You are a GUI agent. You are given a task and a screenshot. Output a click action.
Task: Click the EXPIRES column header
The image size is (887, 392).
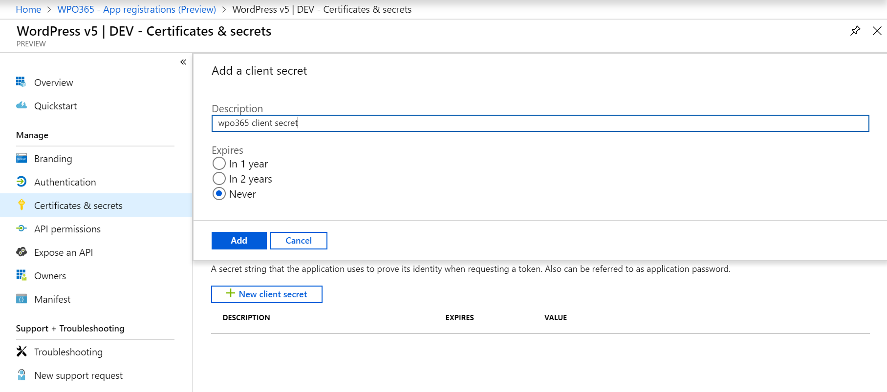tap(459, 317)
